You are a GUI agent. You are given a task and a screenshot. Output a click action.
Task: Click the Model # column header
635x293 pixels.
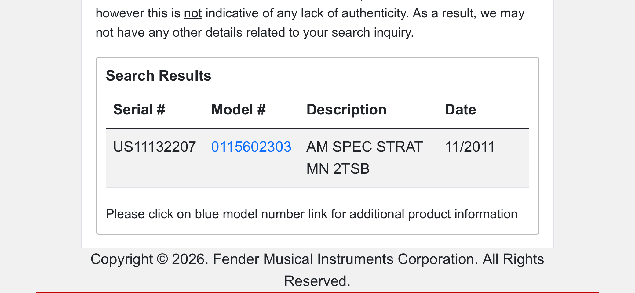click(x=238, y=110)
